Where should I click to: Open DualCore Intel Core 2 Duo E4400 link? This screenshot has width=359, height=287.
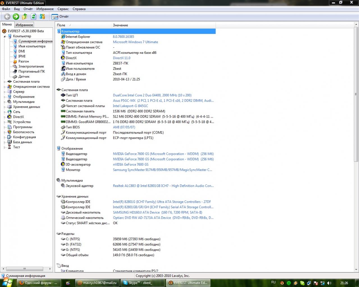pos(152,95)
